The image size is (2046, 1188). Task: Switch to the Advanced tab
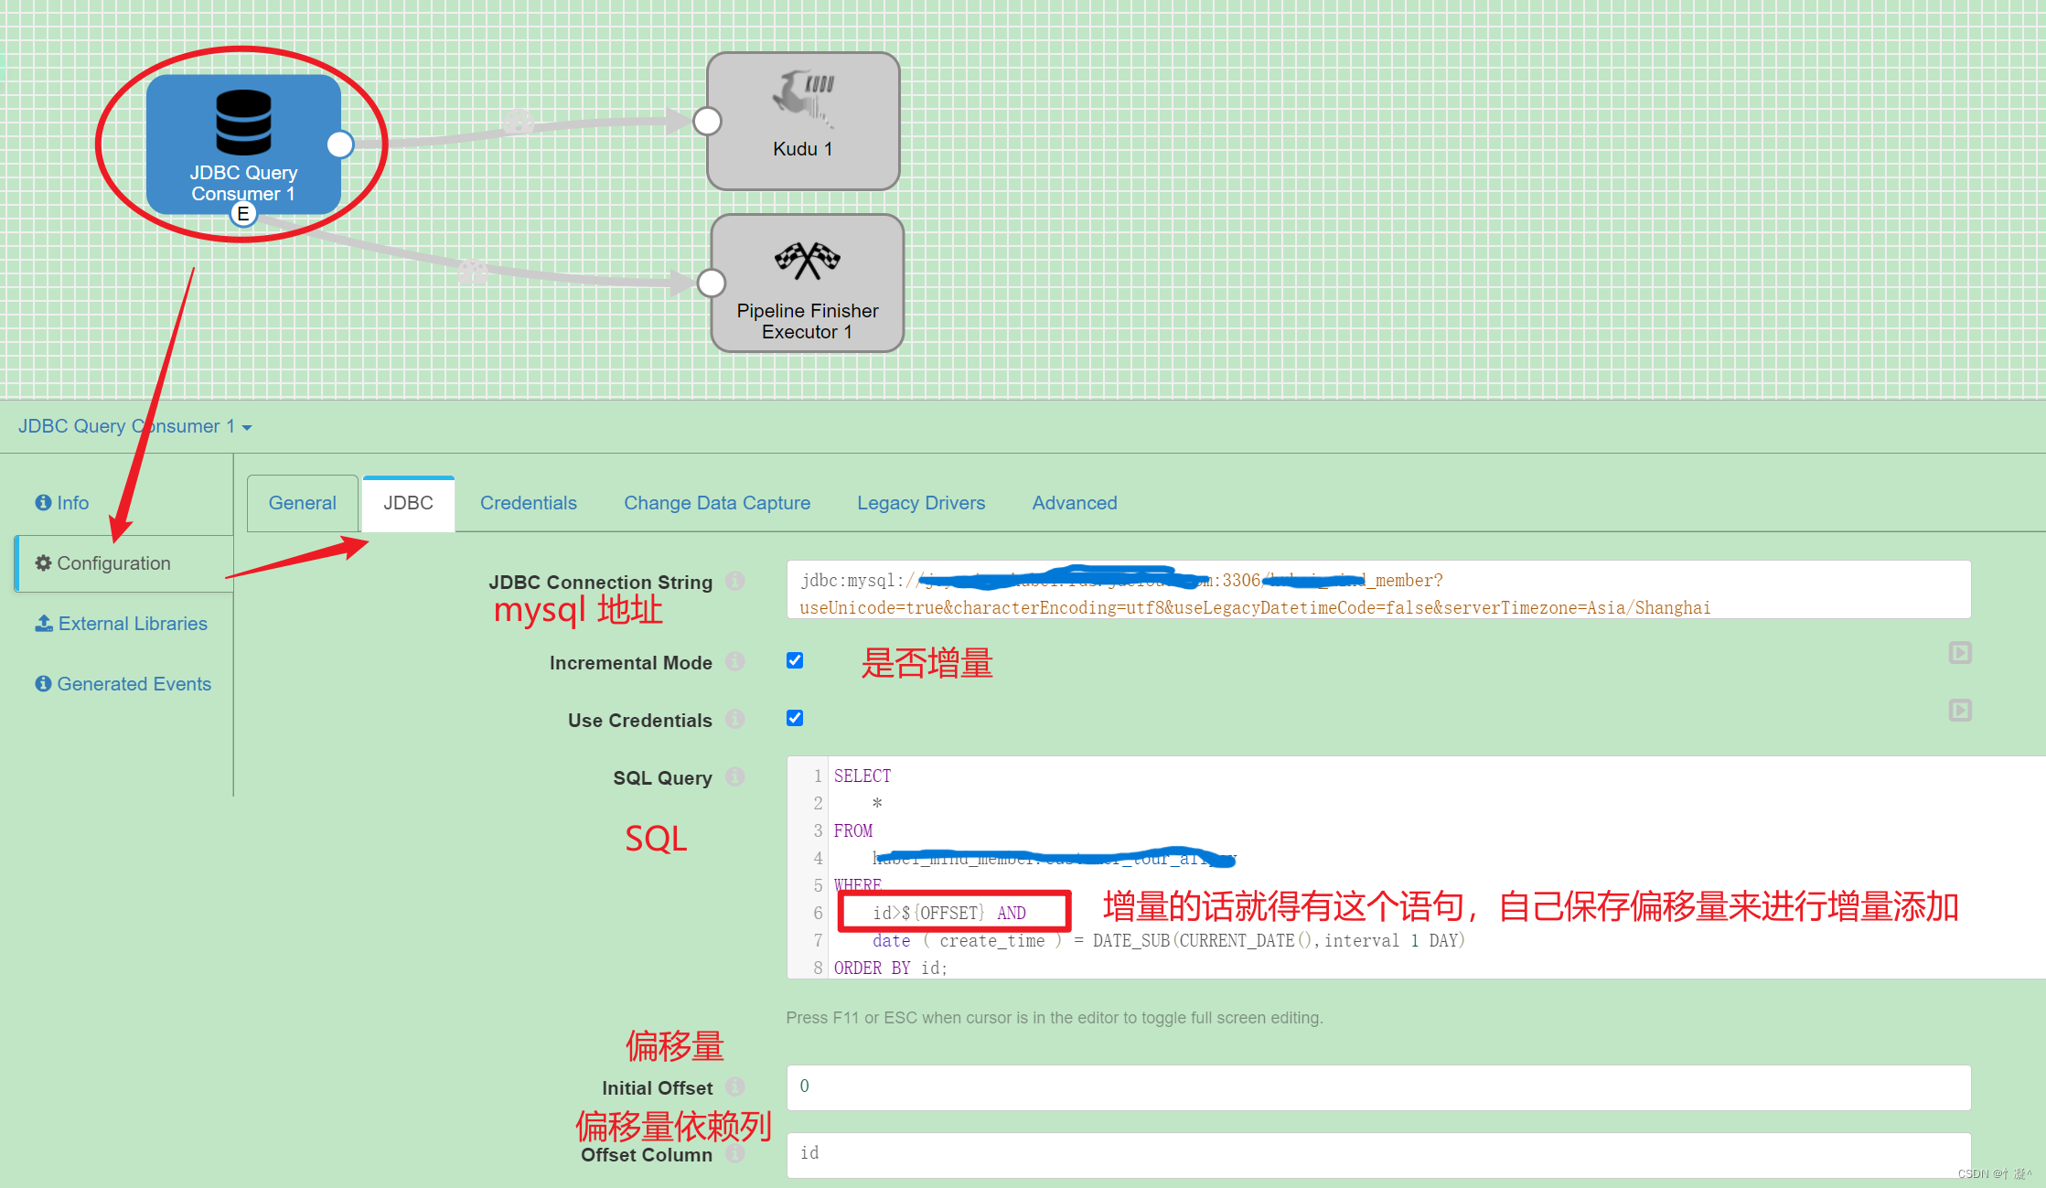coord(1075,503)
